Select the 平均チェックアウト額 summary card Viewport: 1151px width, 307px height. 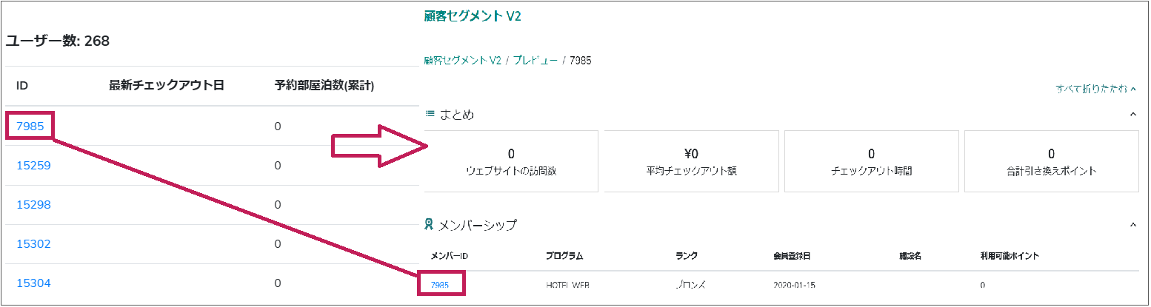(691, 161)
